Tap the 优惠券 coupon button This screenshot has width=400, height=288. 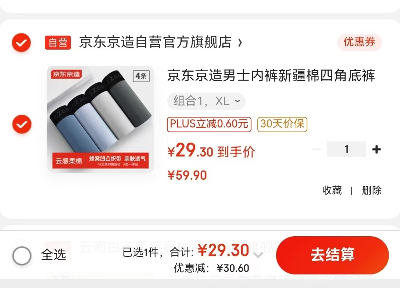pos(359,42)
